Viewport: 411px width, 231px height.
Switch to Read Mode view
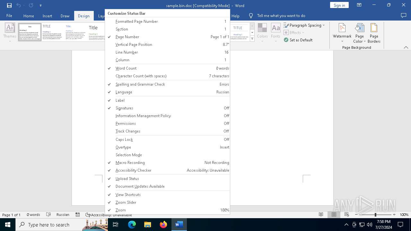click(x=321, y=215)
